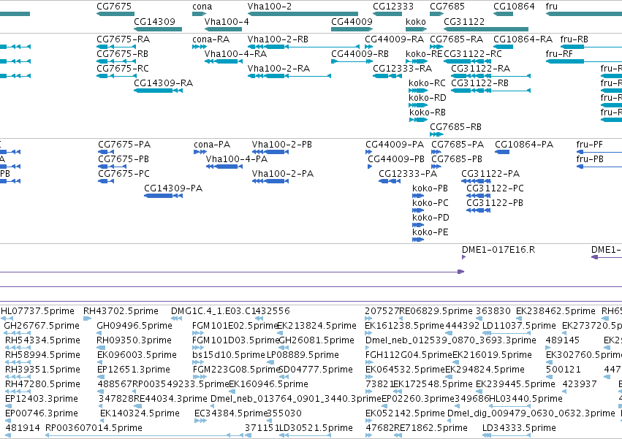Click the GH09496.5prime EST label

click(x=134, y=326)
